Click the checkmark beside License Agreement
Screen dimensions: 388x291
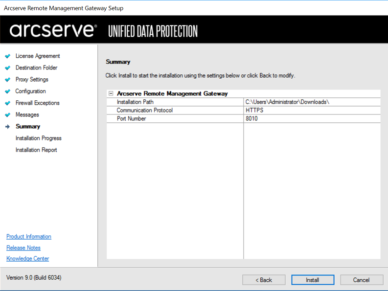tap(8, 56)
